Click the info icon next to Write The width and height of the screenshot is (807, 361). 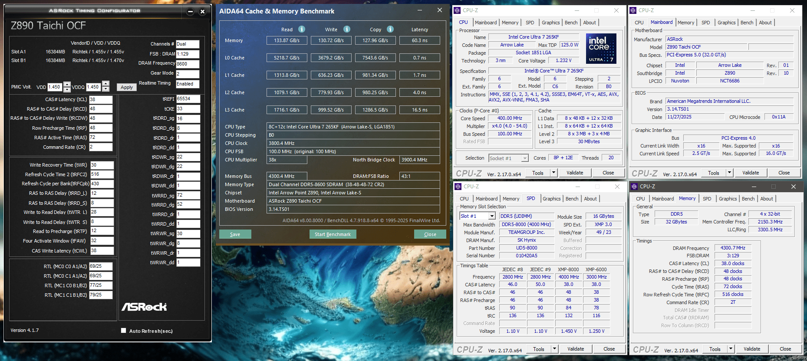pyautogui.click(x=347, y=29)
